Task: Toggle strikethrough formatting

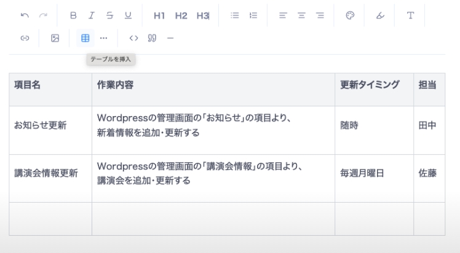Action: pos(109,15)
